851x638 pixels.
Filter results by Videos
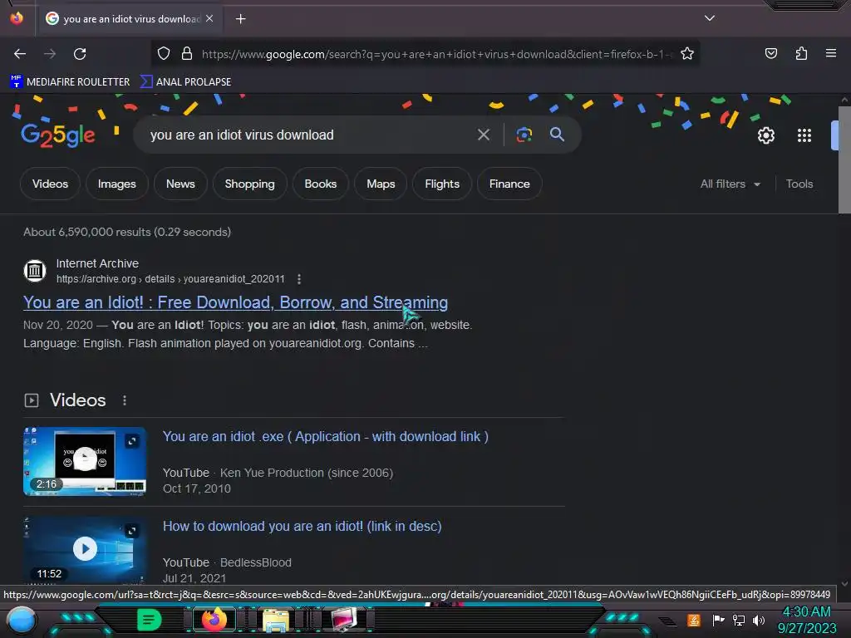click(x=50, y=184)
